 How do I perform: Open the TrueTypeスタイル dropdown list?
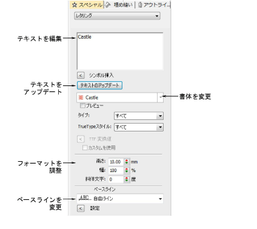click(x=139, y=127)
